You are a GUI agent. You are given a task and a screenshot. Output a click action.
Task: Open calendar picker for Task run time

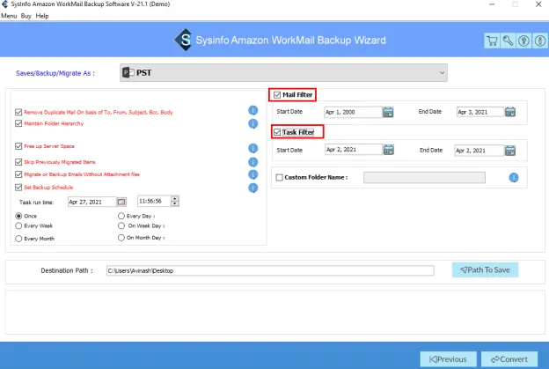[x=122, y=201]
